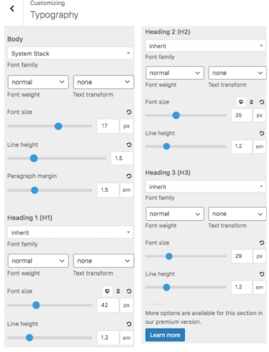Click the Learn more button
Screen dimensions: 269x352
click(165, 335)
